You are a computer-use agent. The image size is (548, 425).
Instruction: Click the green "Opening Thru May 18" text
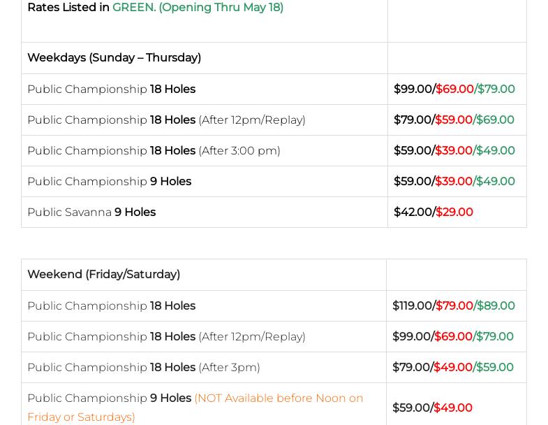tap(221, 8)
